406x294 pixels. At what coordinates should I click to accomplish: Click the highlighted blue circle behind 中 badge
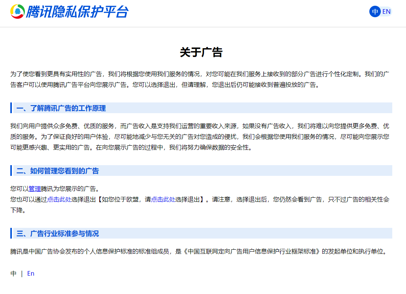click(374, 11)
